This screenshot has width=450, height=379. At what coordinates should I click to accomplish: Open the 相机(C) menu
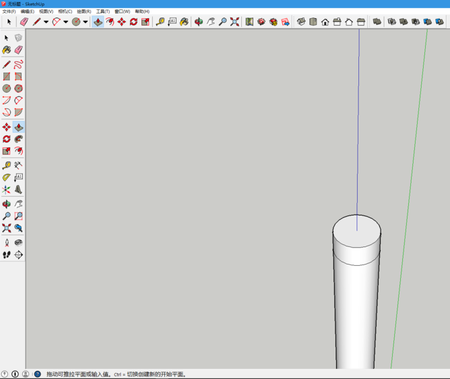tap(65, 11)
